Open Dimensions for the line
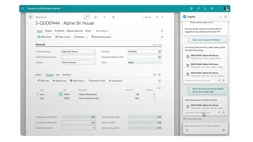253x142 pixels. 116,81
